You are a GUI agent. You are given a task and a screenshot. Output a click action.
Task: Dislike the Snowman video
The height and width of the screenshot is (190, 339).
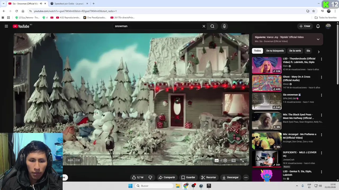point(150,177)
